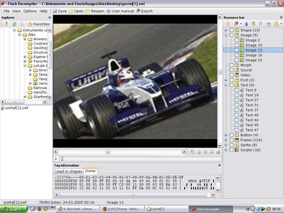The image size is (284, 213).
Task: Open the Options menu
Action: pyautogui.click(x=30, y=11)
